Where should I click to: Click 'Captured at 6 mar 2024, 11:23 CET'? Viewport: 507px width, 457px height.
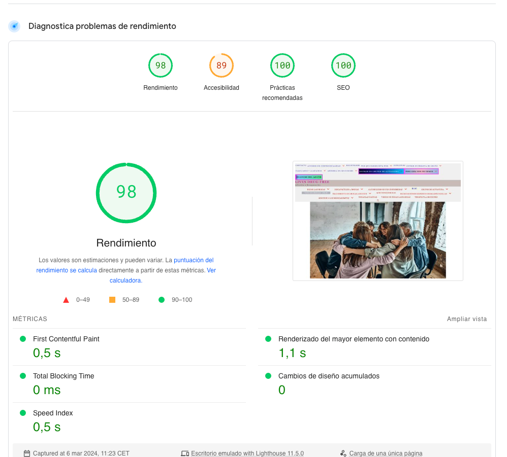point(81,453)
